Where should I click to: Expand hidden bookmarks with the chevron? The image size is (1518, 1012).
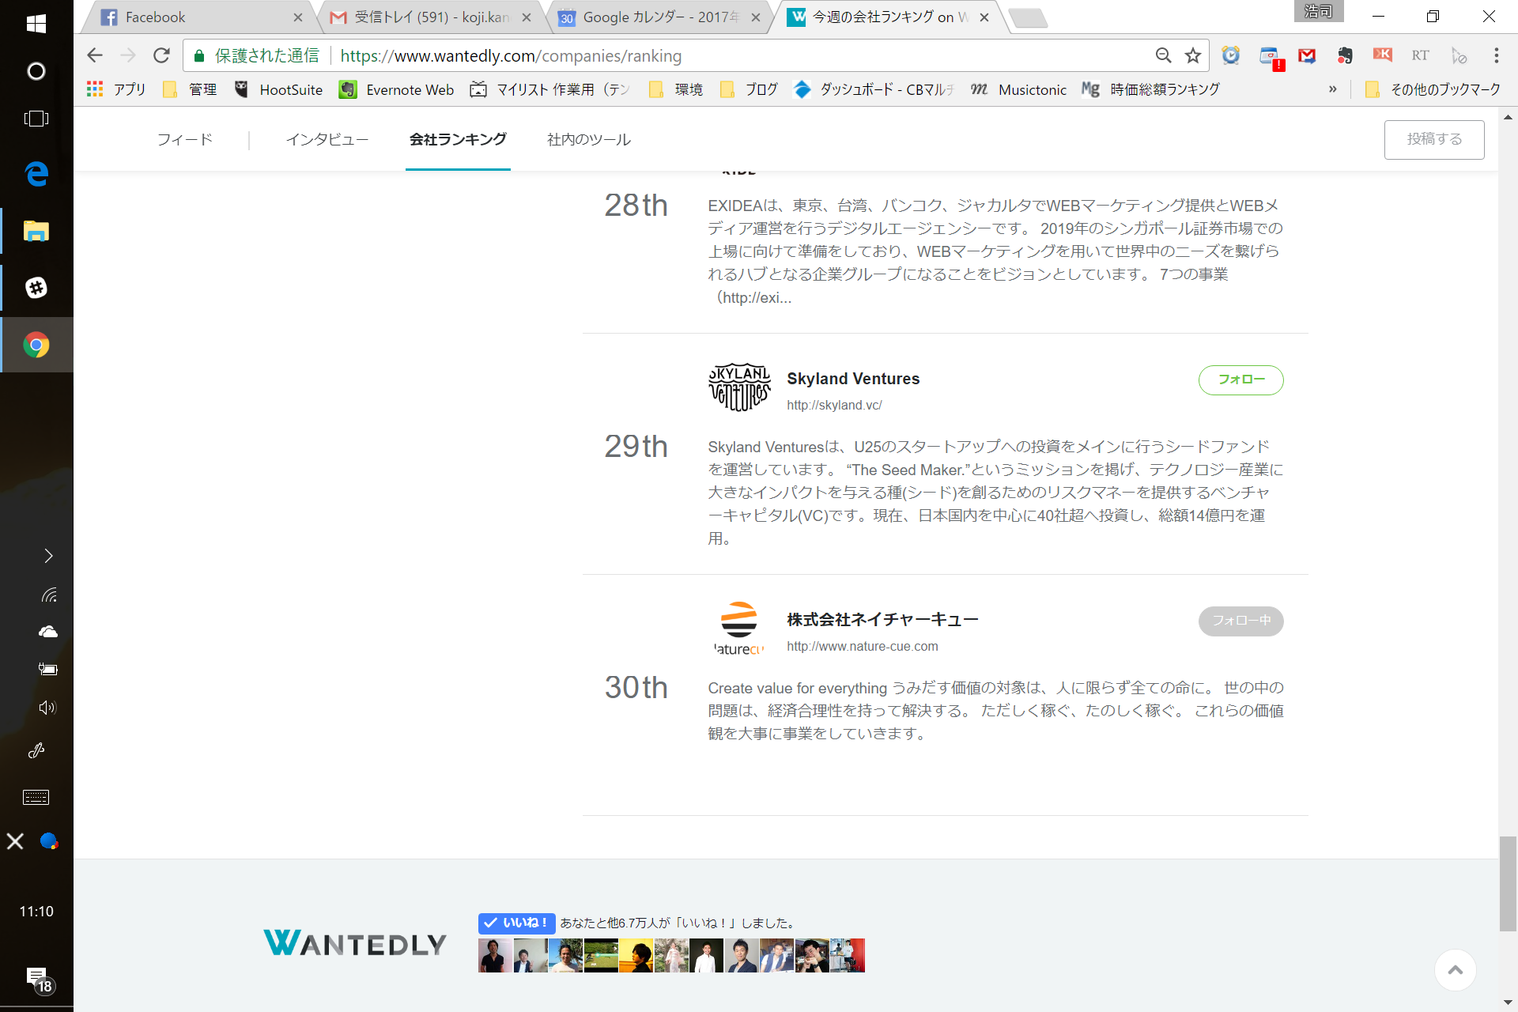pyautogui.click(x=1333, y=89)
